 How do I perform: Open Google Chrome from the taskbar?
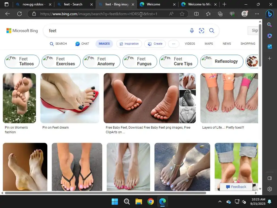click(x=150, y=201)
